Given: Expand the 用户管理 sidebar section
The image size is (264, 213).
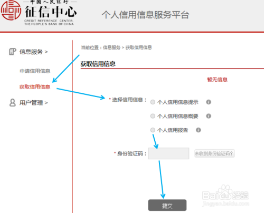Looking at the screenshot, I should (33, 103).
